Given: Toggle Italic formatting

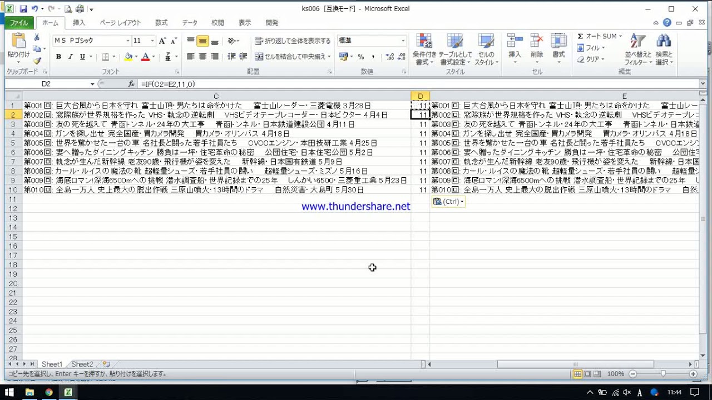Looking at the screenshot, I should (x=71, y=57).
